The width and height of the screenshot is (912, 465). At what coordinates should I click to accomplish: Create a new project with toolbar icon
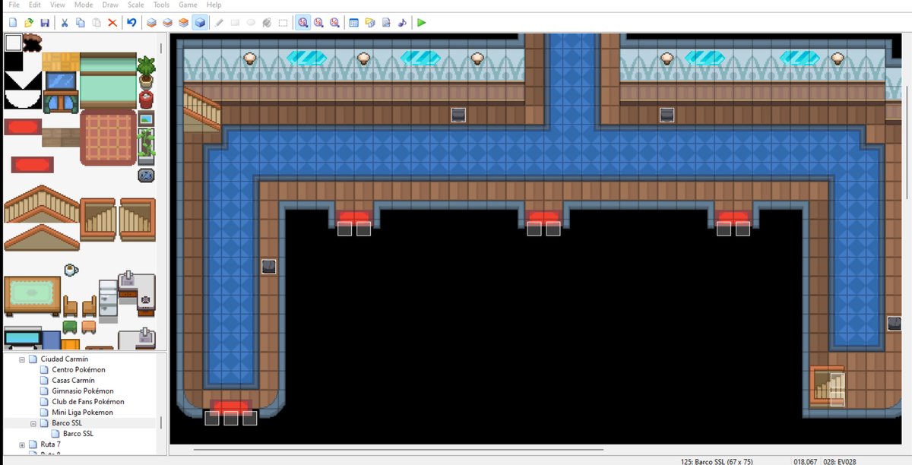[12, 23]
